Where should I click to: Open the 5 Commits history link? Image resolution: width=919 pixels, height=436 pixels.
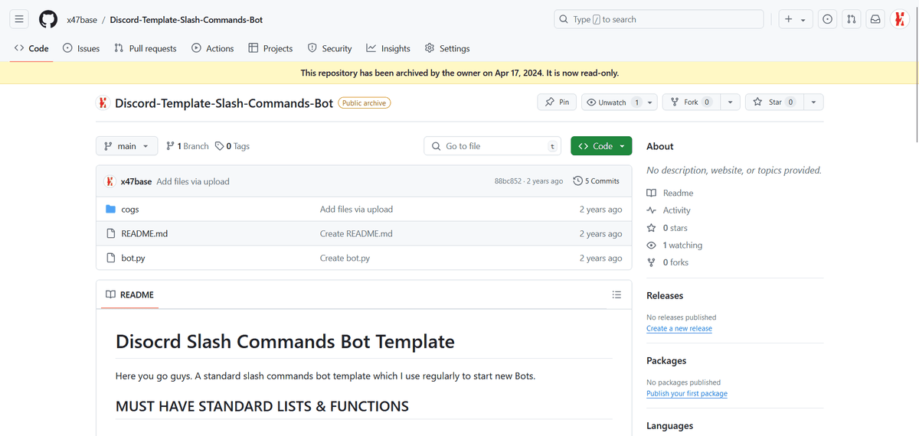pos(597,181)
